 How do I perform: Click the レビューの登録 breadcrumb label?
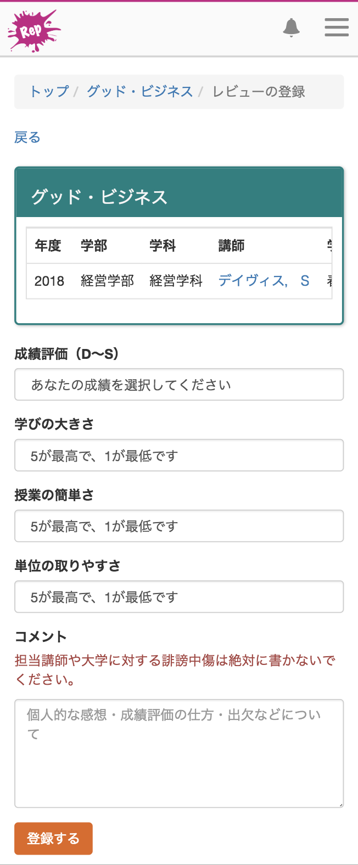tap(259, 92)
